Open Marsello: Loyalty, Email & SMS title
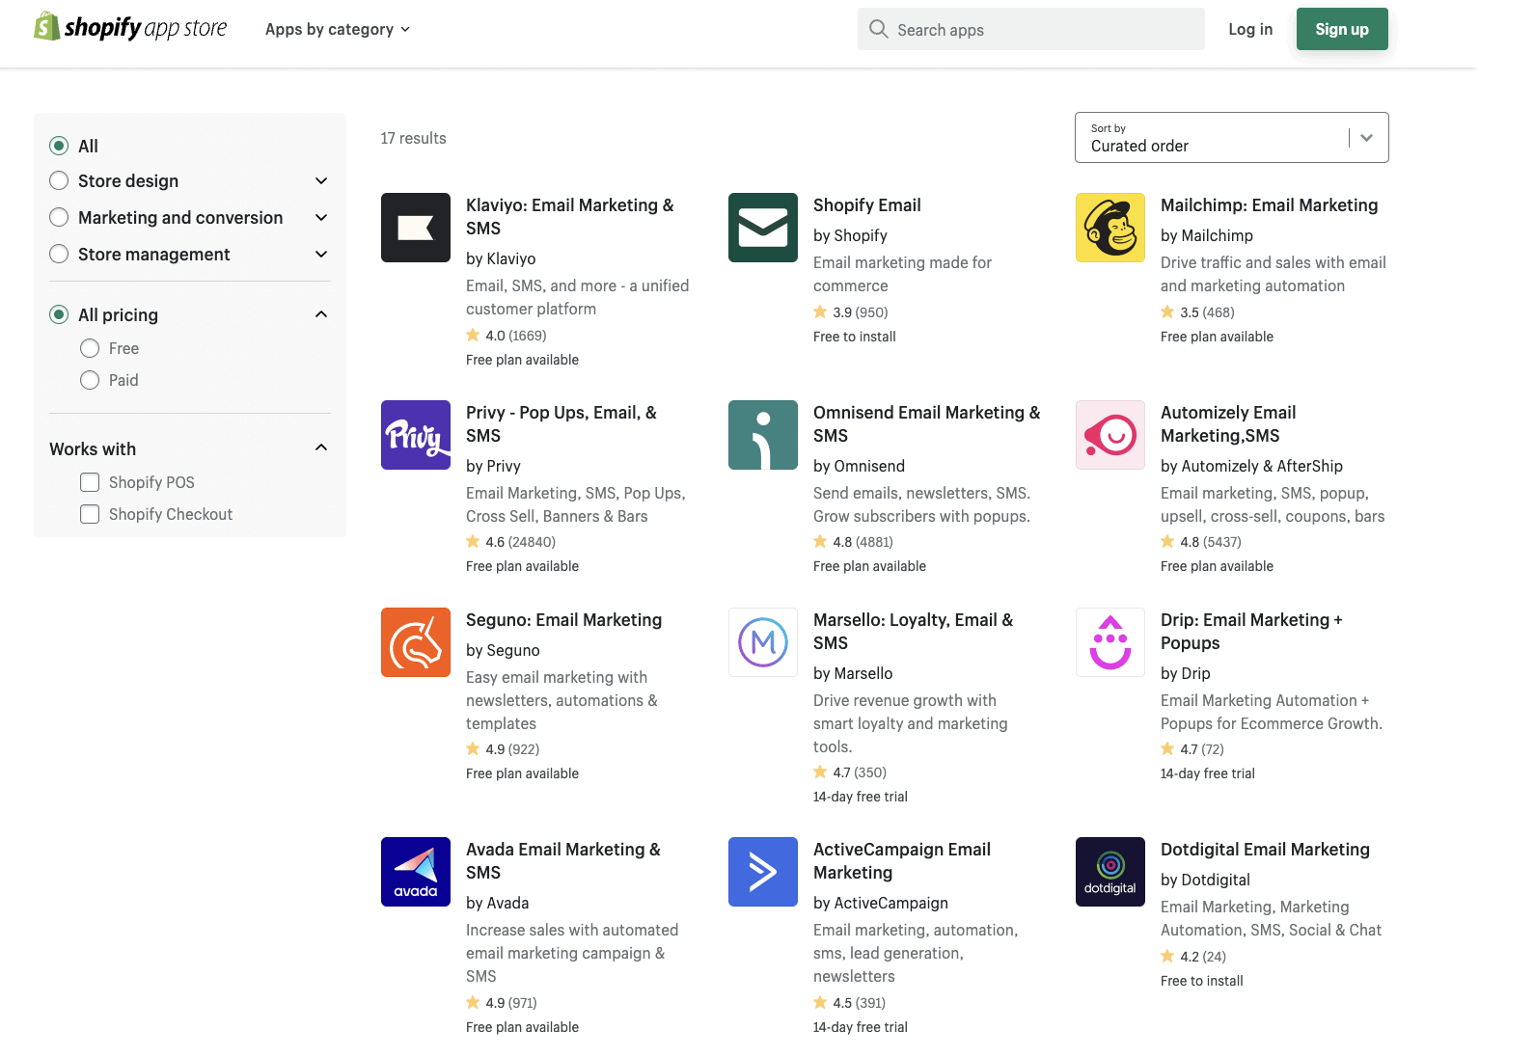Screen dimensions: 1534x1057 (913, 632)
